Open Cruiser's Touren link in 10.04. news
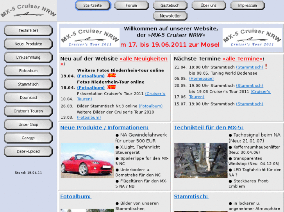 tap(155, 94)
